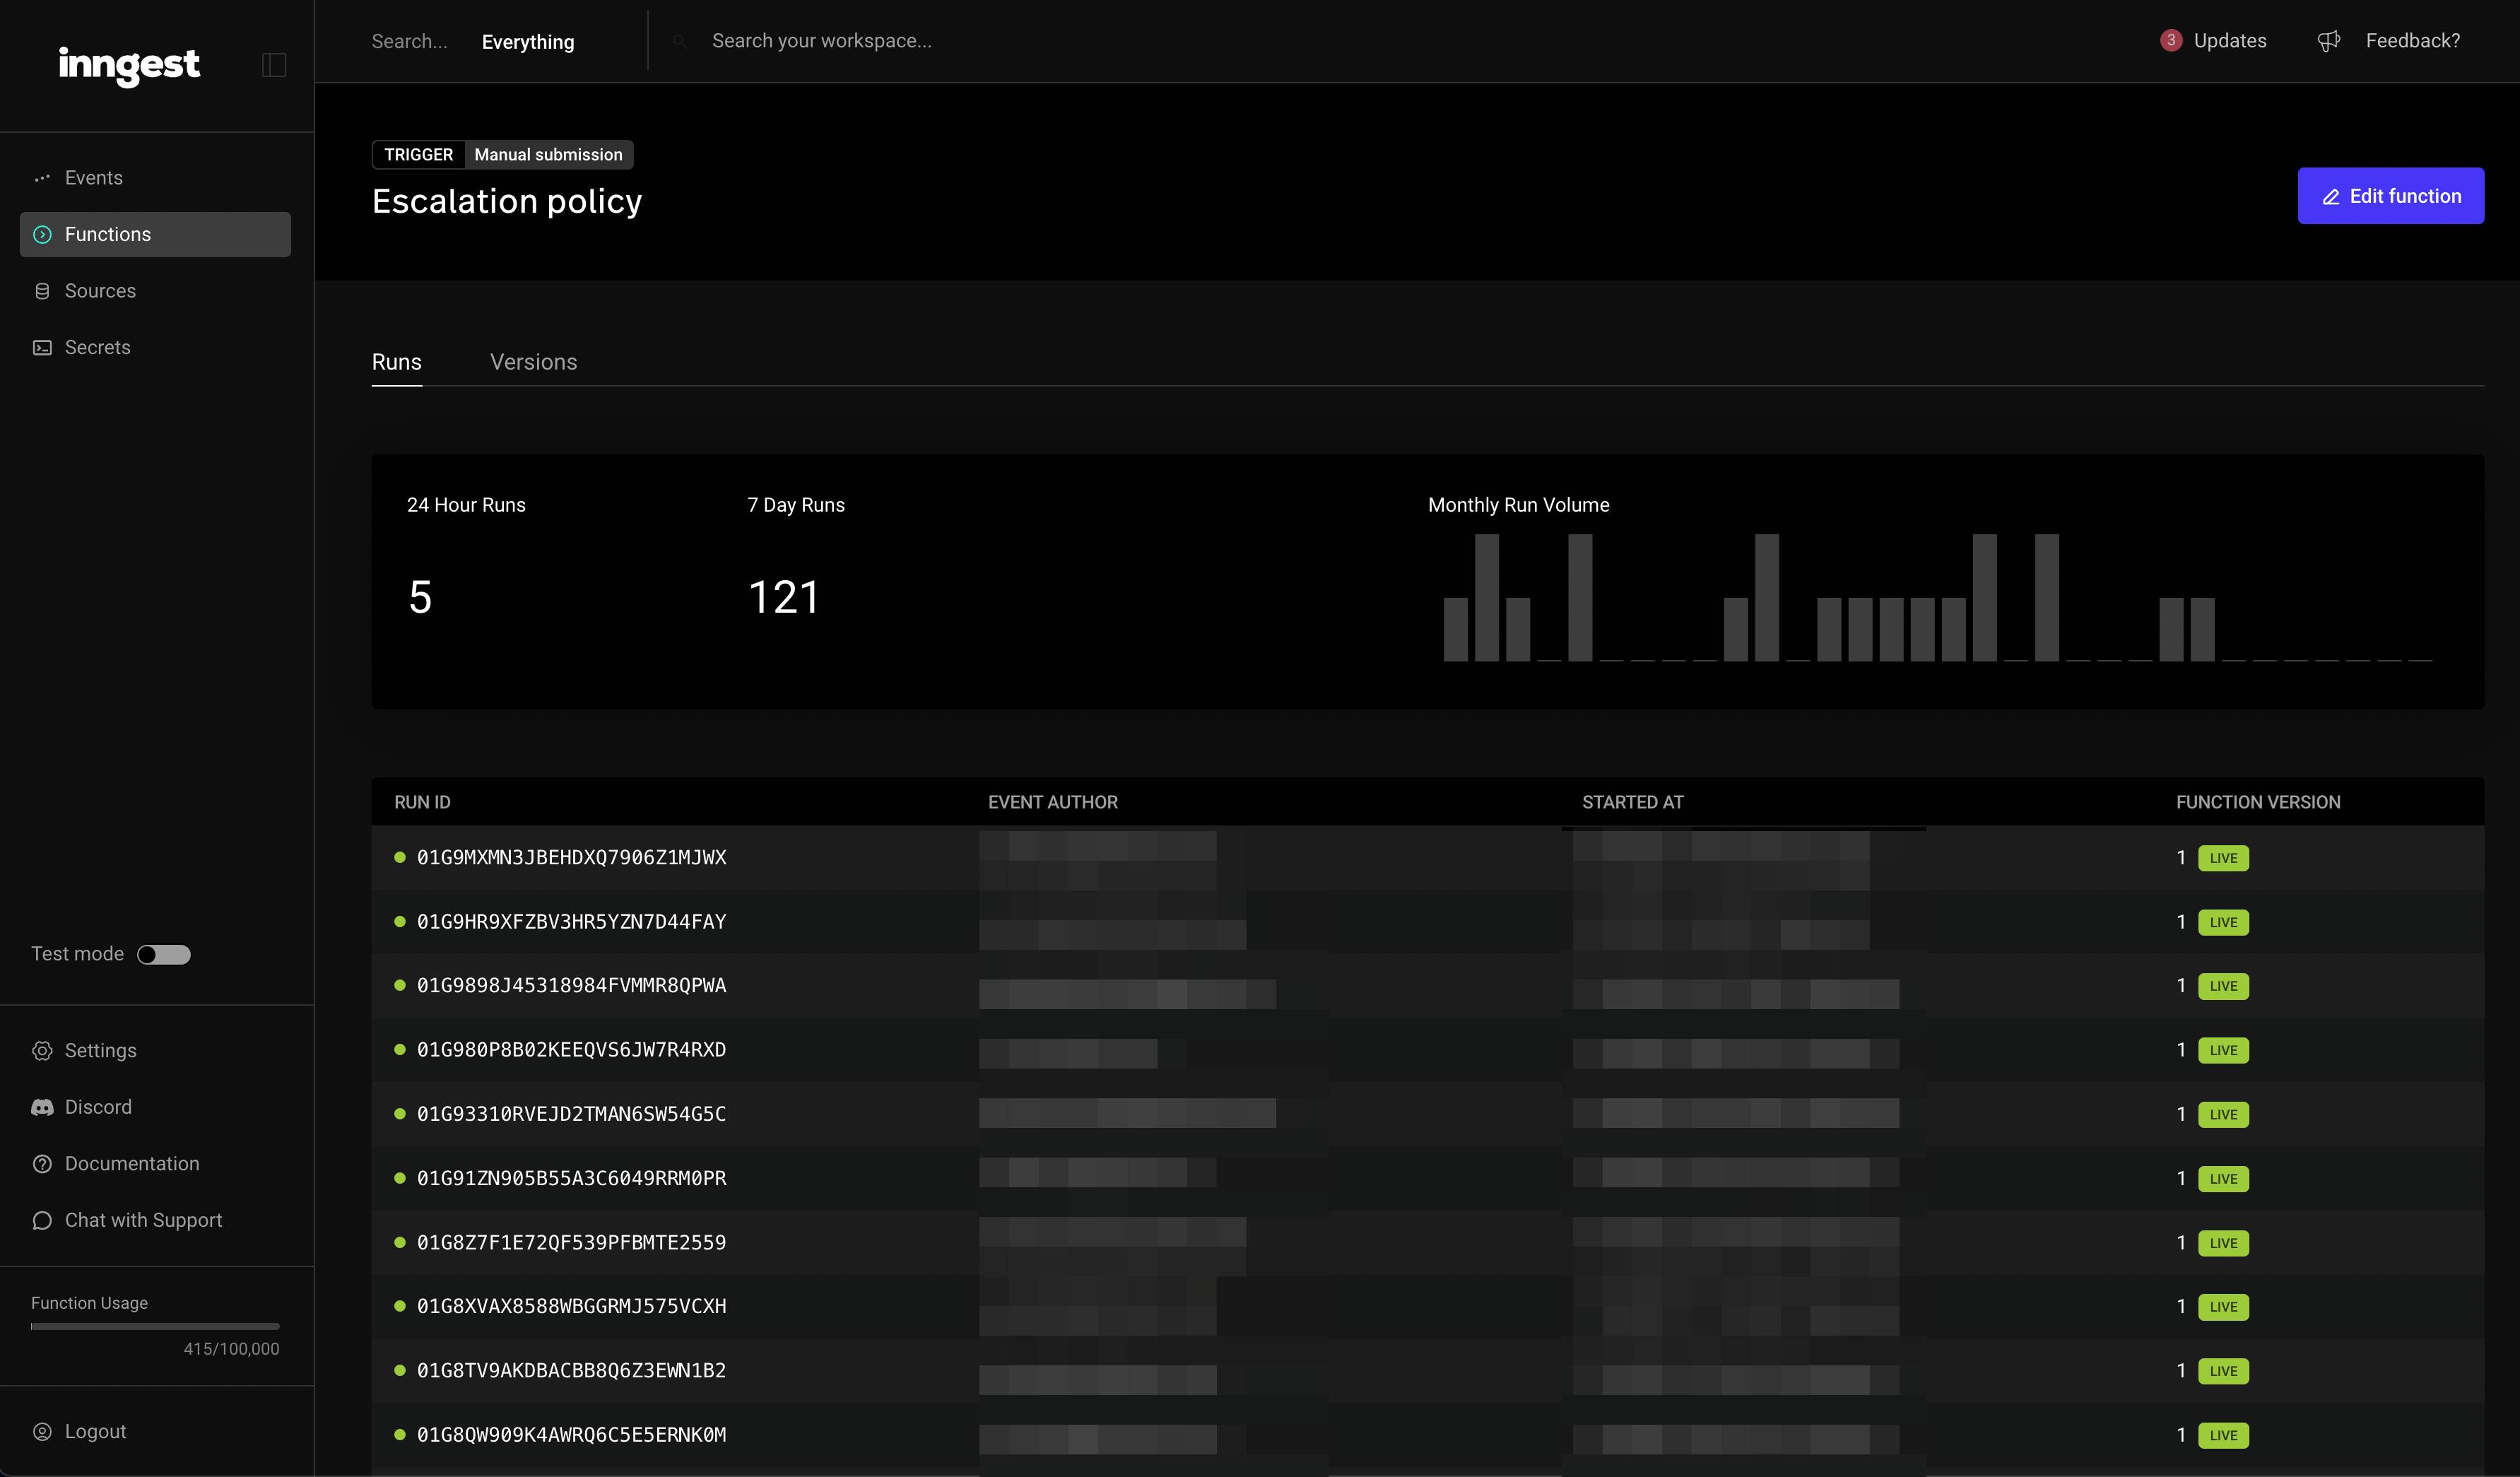The width and height of the screenshot is (2520, 1477).
Task: Switch to the Versions tab
Action: 534,362
